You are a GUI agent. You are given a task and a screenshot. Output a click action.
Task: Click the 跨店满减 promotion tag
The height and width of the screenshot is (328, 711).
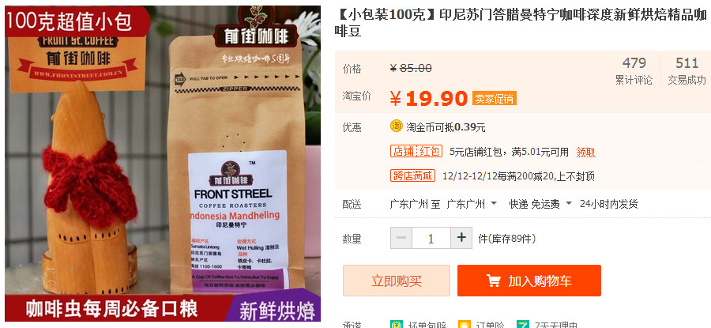pos(412,175)
